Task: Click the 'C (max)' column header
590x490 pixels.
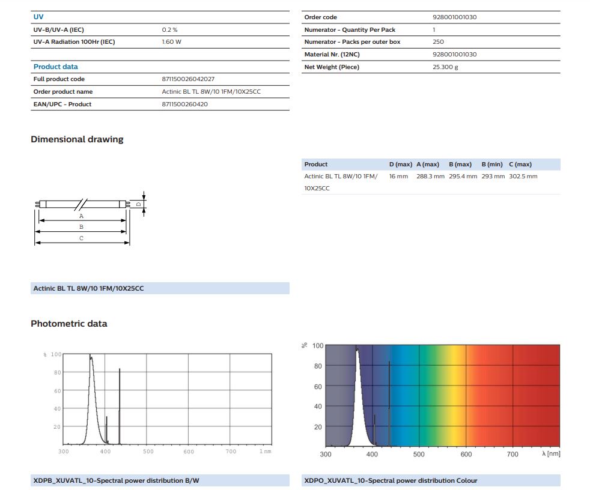Action: pyautogui.click(x=520, y=165)
